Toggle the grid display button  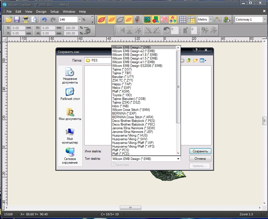183,19
